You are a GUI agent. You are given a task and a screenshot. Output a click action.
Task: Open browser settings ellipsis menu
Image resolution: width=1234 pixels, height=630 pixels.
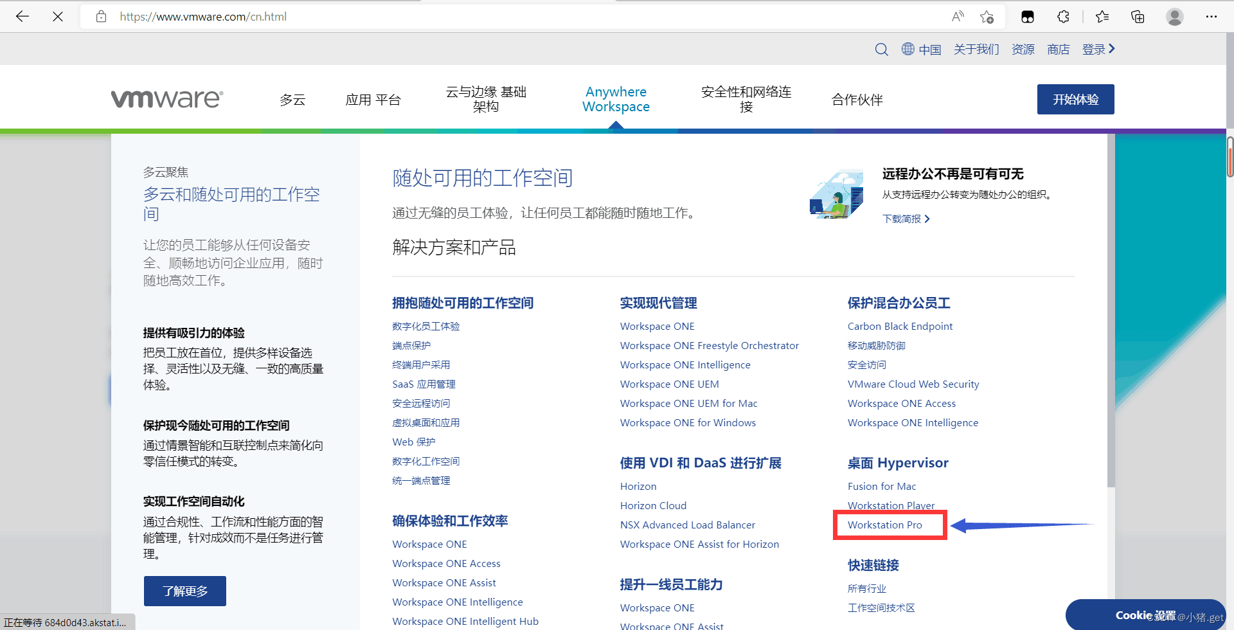pyautogui.click(x=1212, y=17)
